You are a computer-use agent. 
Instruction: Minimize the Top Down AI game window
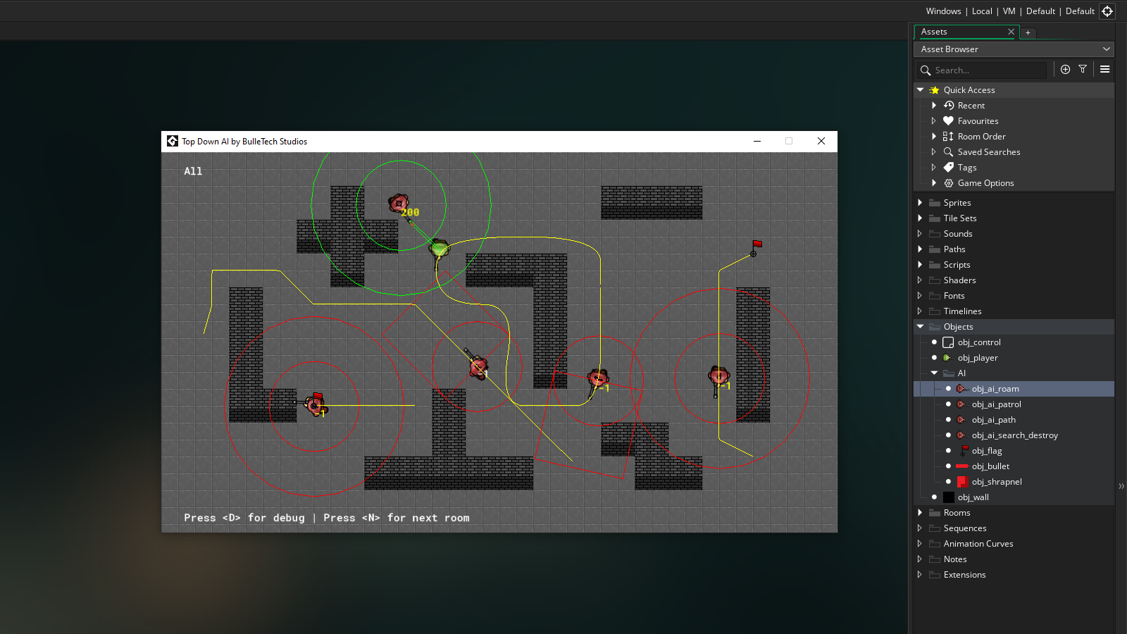(757, 141)
